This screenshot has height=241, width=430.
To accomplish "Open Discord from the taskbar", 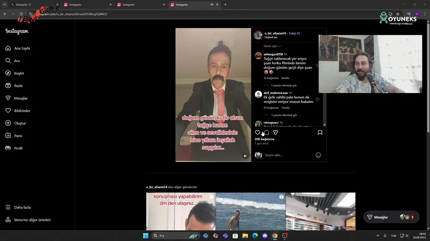I will (x=265, y=236).
